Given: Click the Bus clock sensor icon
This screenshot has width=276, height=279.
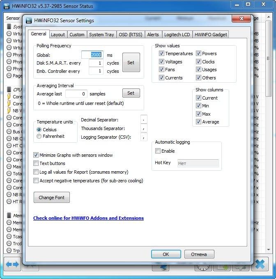Looking at the screenshot, I should 9,132.
